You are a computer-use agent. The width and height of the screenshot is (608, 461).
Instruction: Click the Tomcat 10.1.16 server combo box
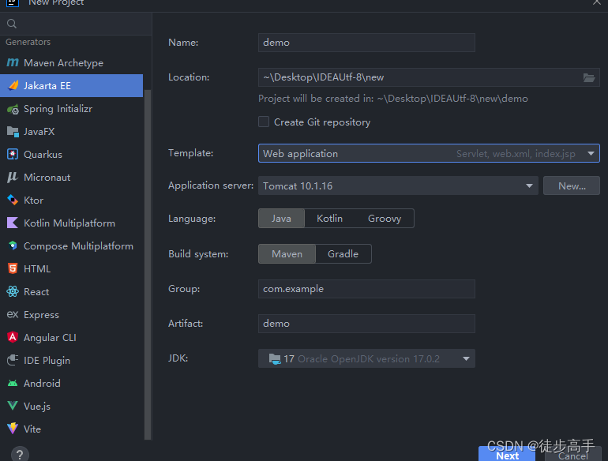point(398,186)
